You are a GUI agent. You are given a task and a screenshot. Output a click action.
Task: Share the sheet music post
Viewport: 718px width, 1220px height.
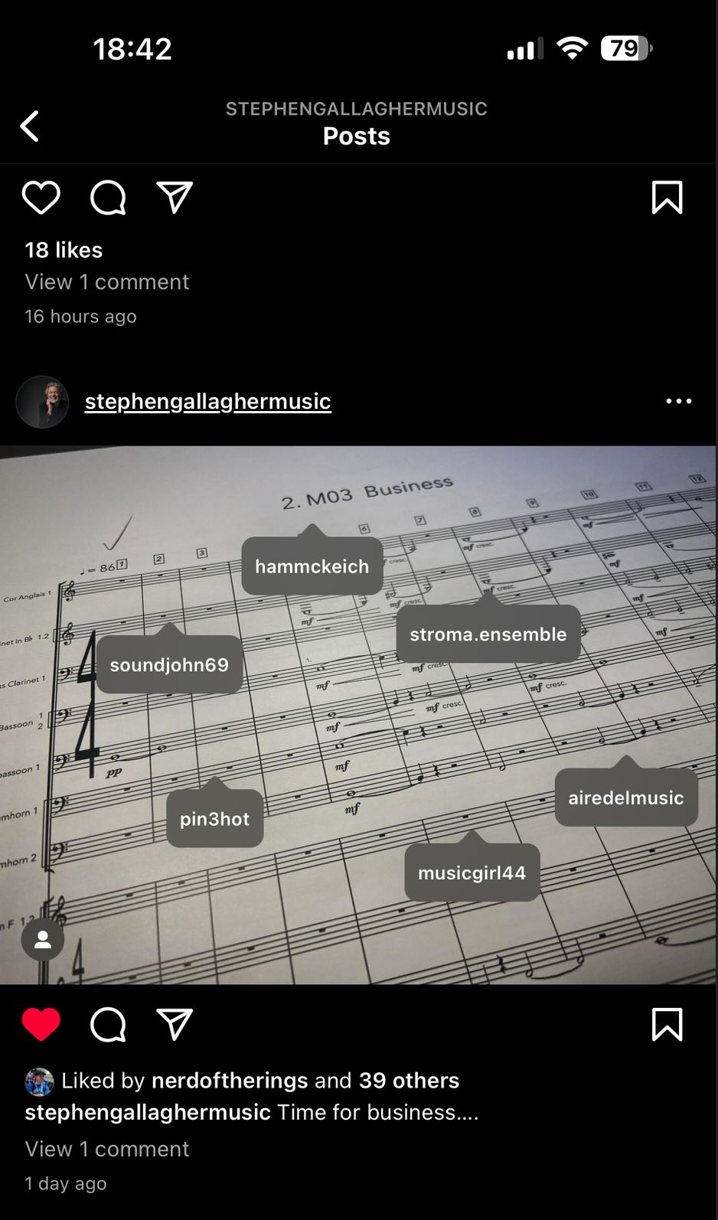[175, 1024]
